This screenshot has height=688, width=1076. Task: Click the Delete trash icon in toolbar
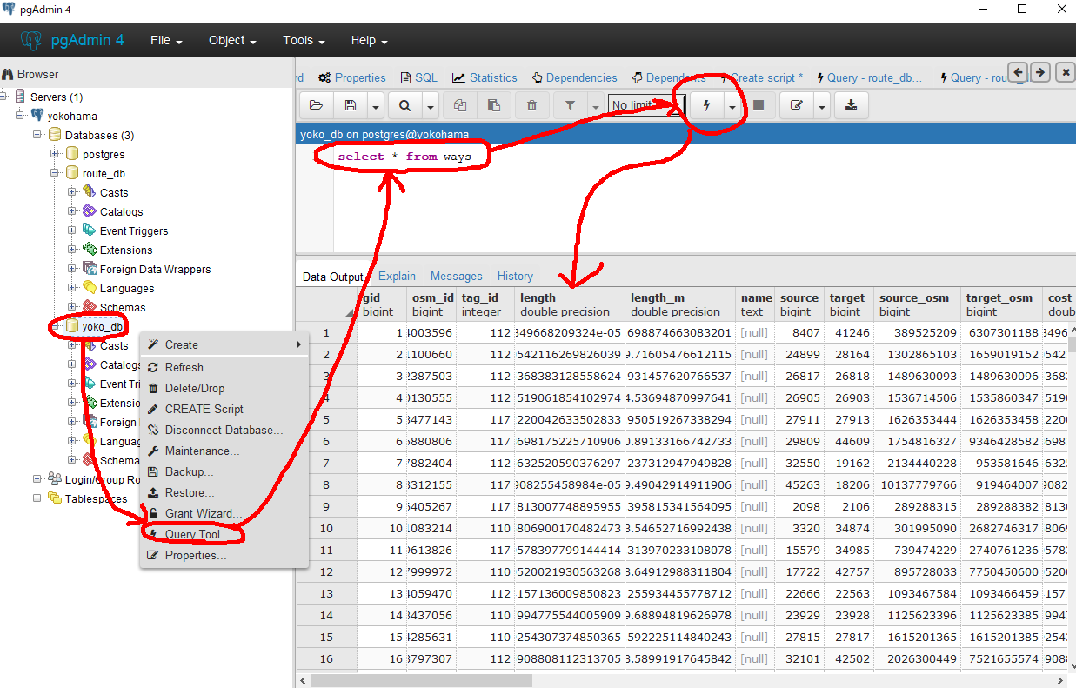[531, 105]
